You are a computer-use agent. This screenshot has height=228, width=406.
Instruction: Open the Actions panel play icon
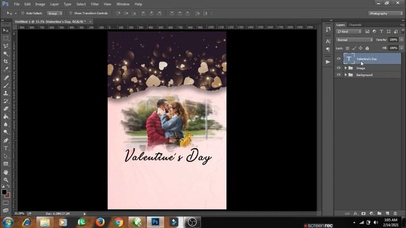tap(328, 62)
